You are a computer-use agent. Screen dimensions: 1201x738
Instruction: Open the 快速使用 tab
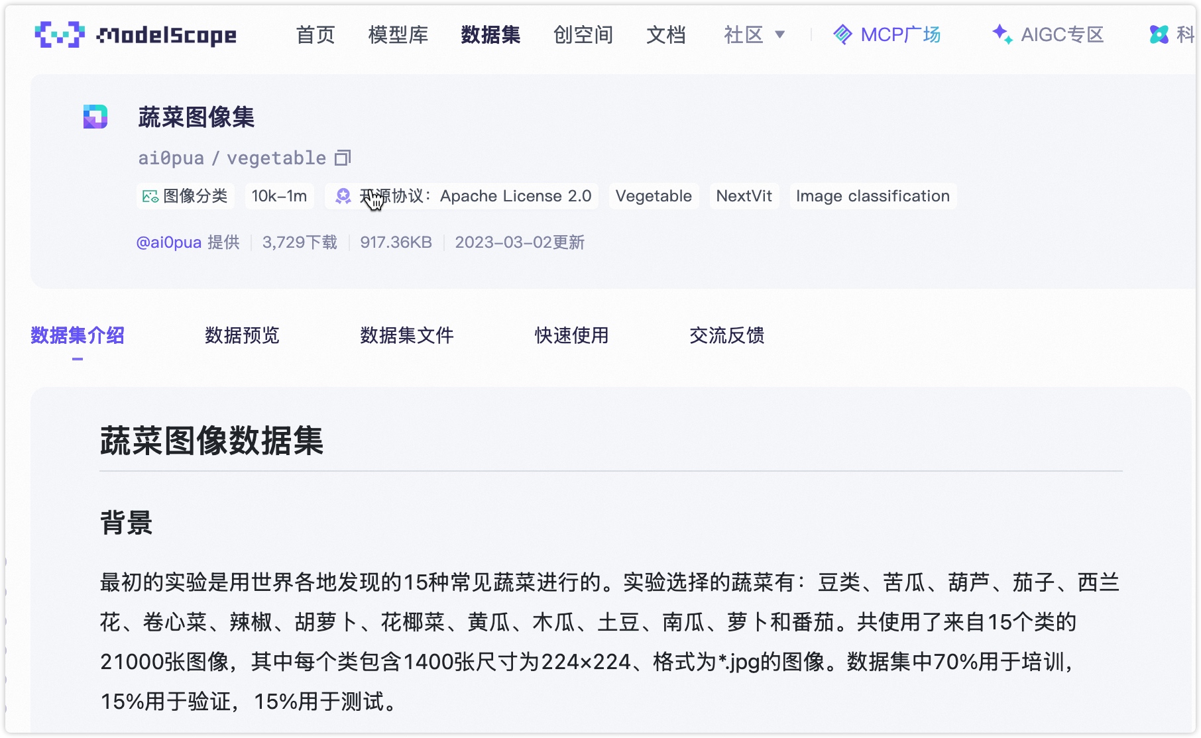(571, 335)
